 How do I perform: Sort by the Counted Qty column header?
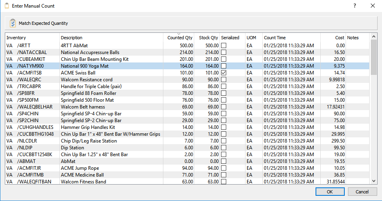(x=179, y=38)
